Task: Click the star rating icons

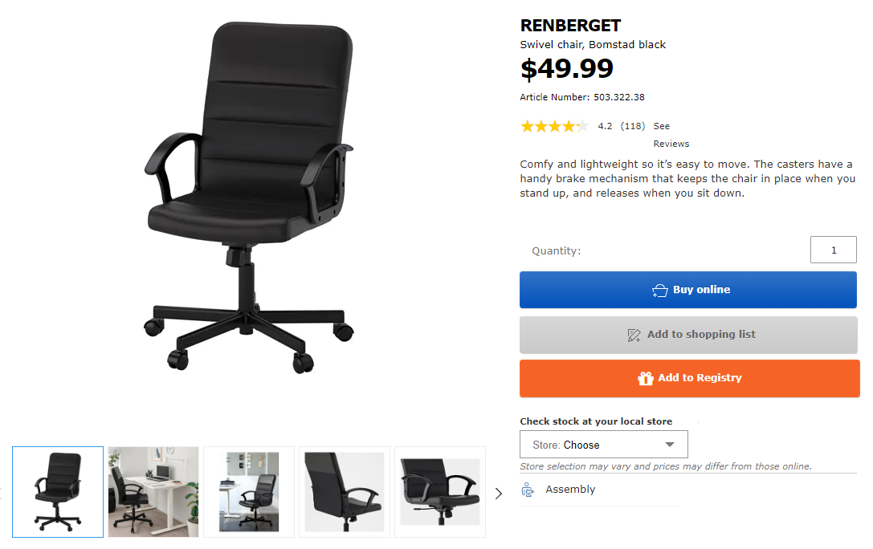Action: (x=554, y=126)
